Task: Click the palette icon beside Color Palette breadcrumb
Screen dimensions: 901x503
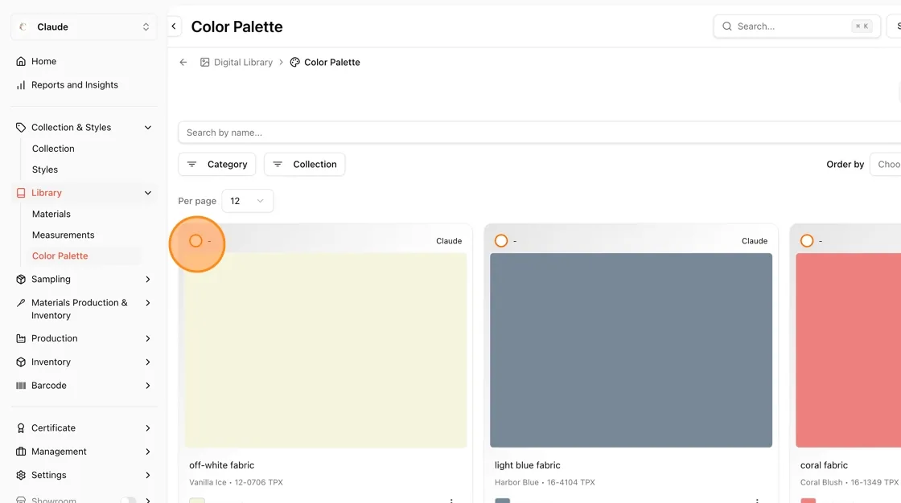Action: (294, 62)
